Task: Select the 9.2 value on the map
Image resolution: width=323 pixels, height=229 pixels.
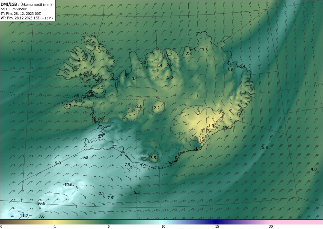Action: [x=85, y=158]
